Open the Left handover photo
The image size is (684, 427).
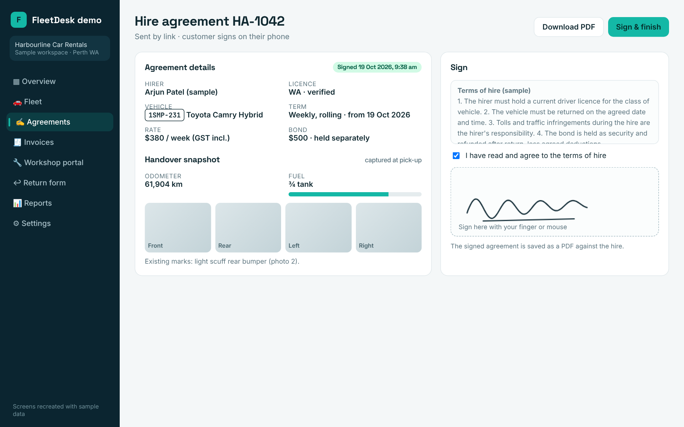(318, 228)
